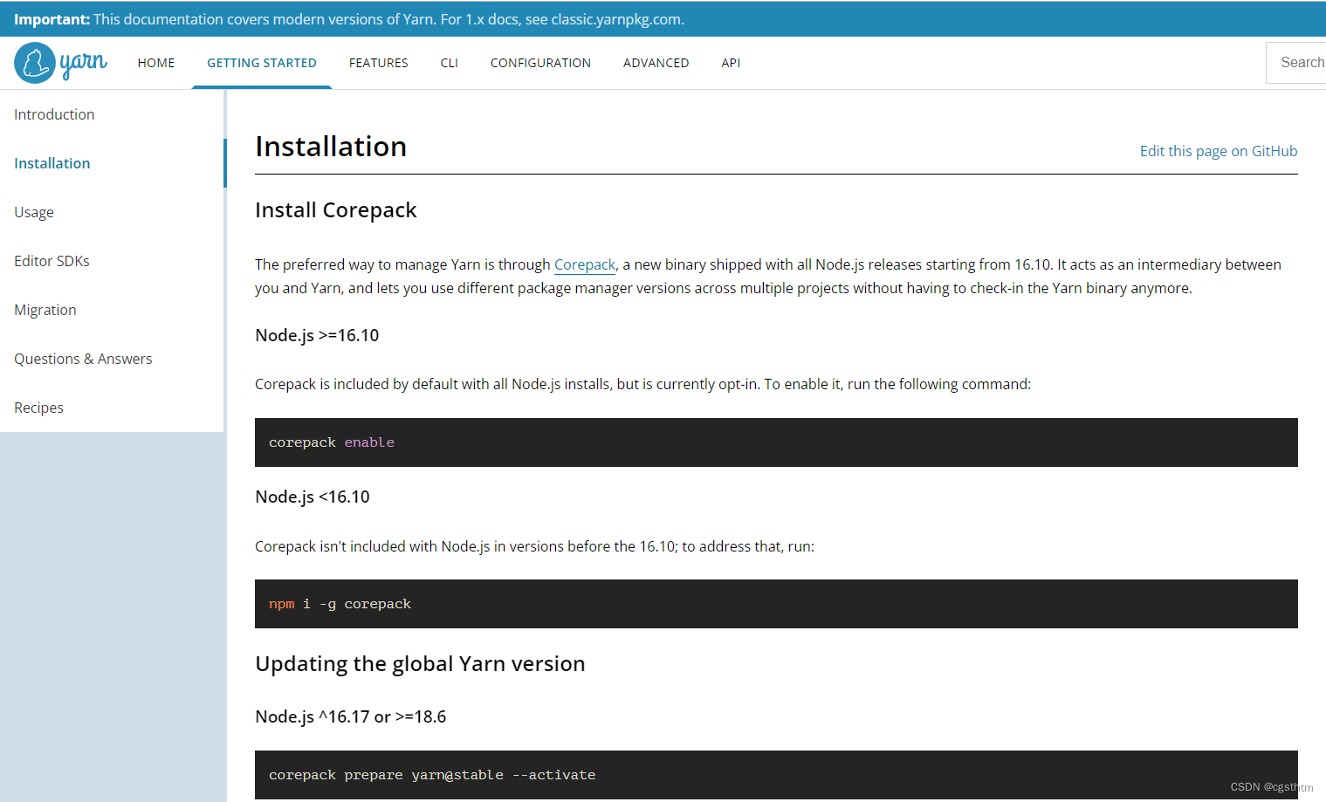
Task: Click the 'Node.js >=16.10' subheading
Action: tap(317, 335)
